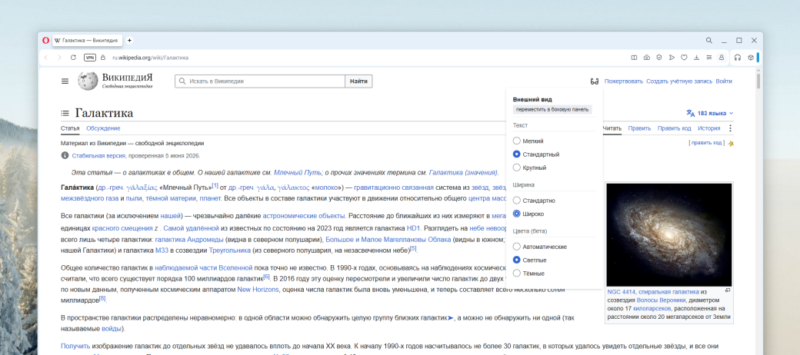The width and height of the screenshot is (800, 355).
Task: Open the more actions vertical dots
Action: [x=730, y=128]
